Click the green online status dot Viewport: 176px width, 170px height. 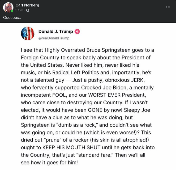point(12,11)
